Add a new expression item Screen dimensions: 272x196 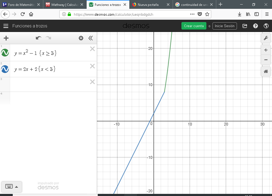click(6, 38)
